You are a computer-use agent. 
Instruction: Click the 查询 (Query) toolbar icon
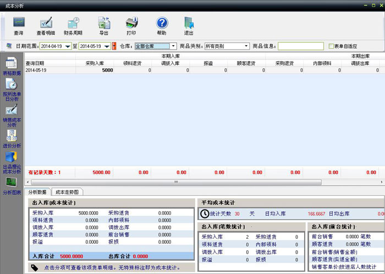click(19, 25)
